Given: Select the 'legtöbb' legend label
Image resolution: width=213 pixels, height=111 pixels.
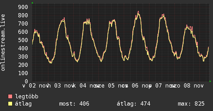Looking at the screenshot, I should point(27,97).
